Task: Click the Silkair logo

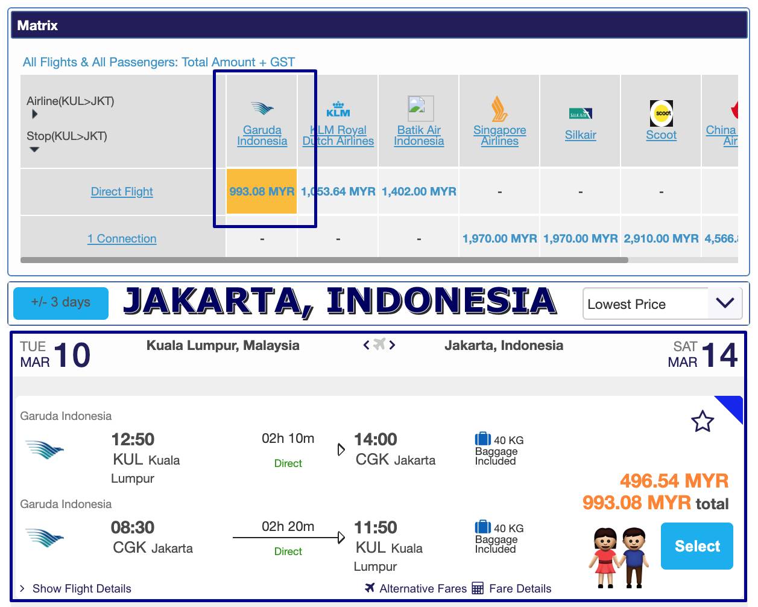Action: coord(581,113)
